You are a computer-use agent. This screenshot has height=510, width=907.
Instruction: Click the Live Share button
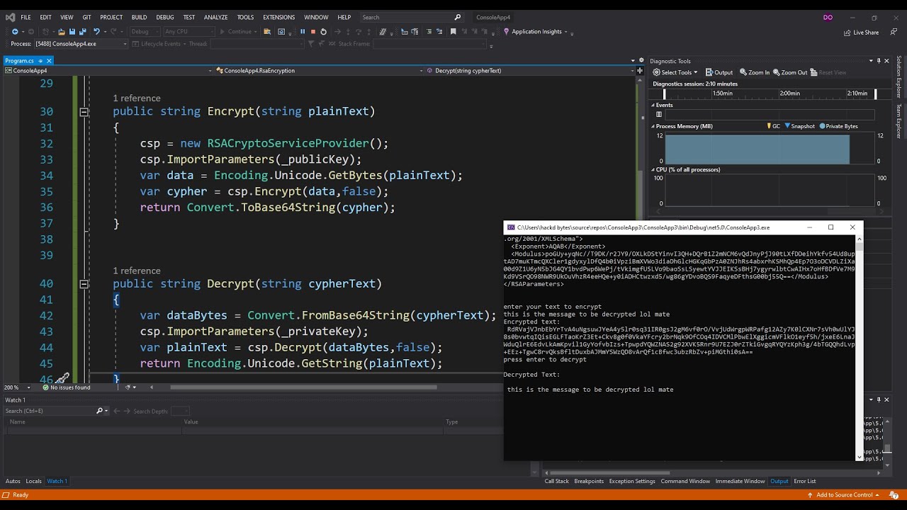click(x=861, y=33)
